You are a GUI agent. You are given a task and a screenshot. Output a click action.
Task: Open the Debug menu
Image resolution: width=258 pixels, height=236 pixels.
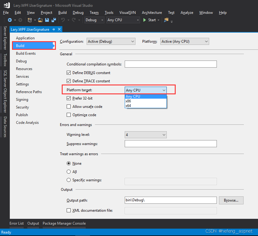(78, 13)
